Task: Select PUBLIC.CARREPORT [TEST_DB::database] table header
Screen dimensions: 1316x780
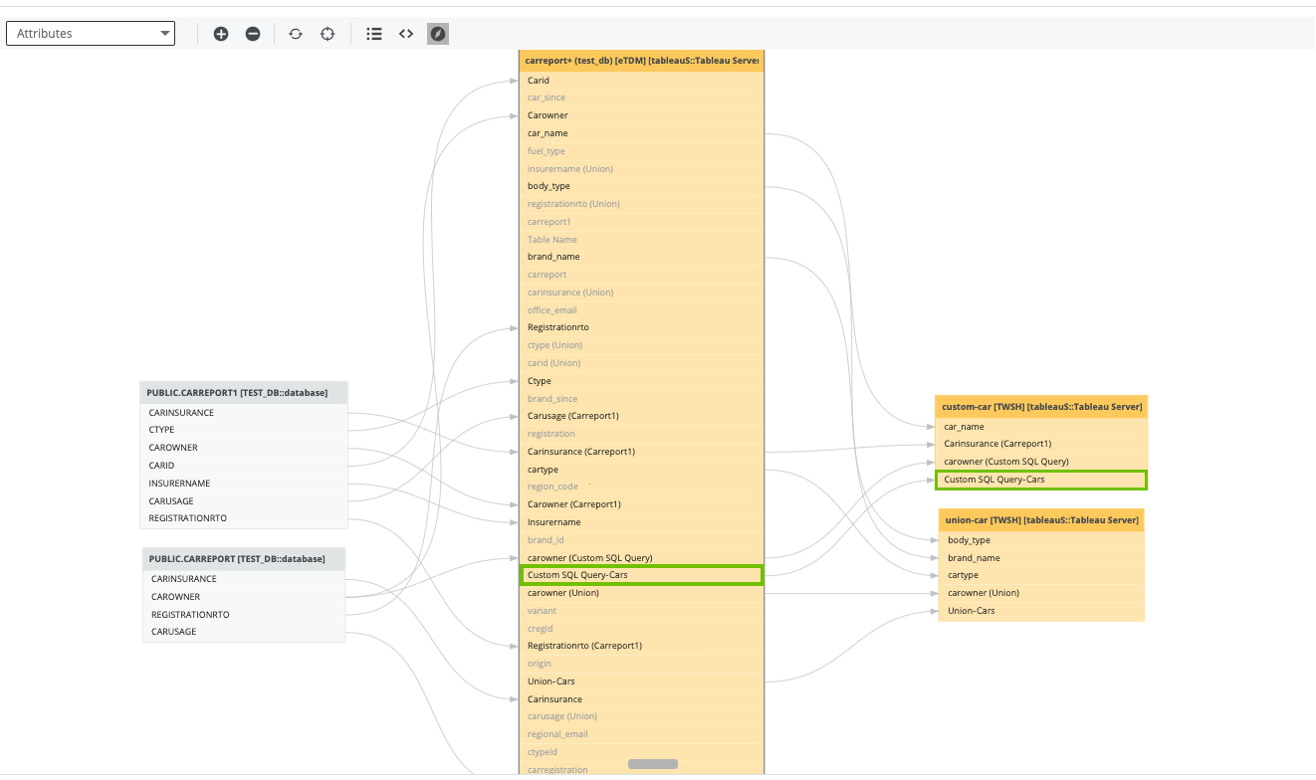Action: tap(244, 559)
